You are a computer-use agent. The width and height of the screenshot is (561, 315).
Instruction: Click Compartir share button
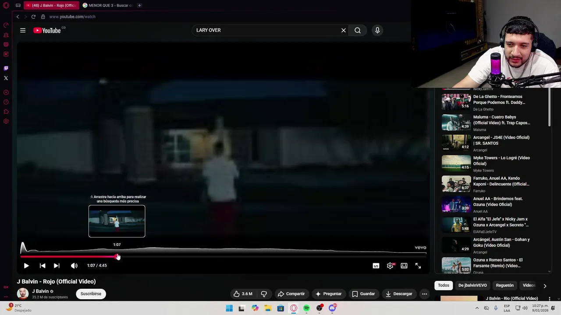tap(291, 294)
